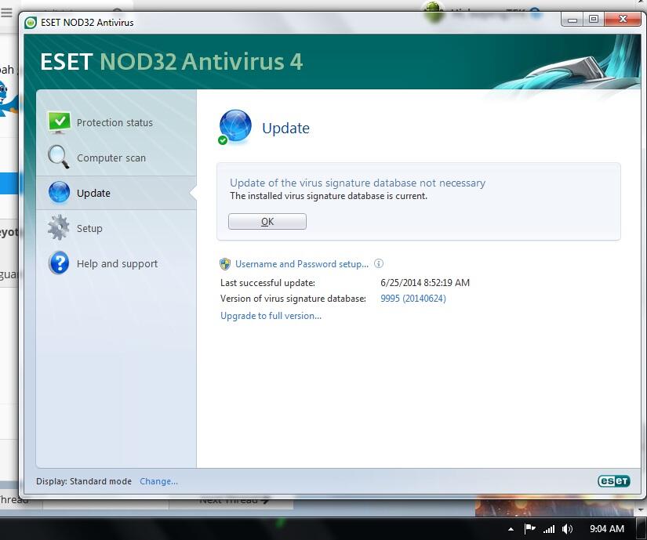Click the info icon after Password setup
Viewport: 647px width, 540px height.
378,263
